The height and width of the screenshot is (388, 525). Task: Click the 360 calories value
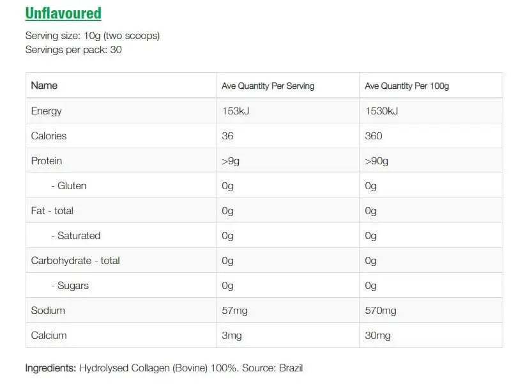tap(373, 136)
